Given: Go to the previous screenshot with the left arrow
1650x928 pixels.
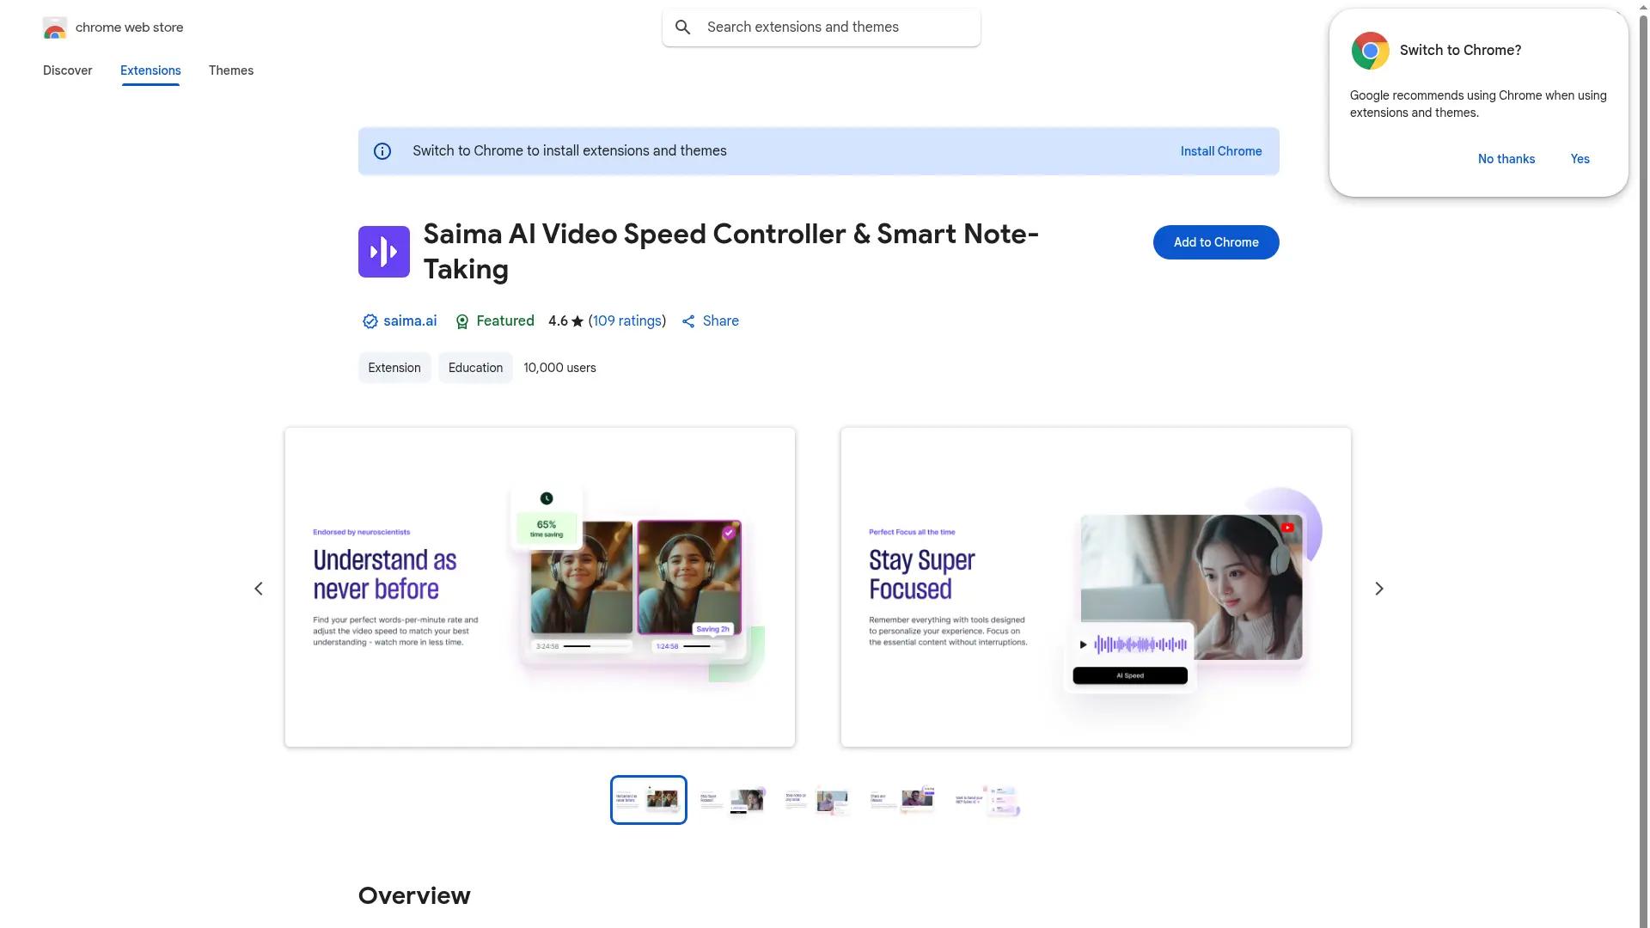Looking at the screenshot, I should [x=258, y=588].
